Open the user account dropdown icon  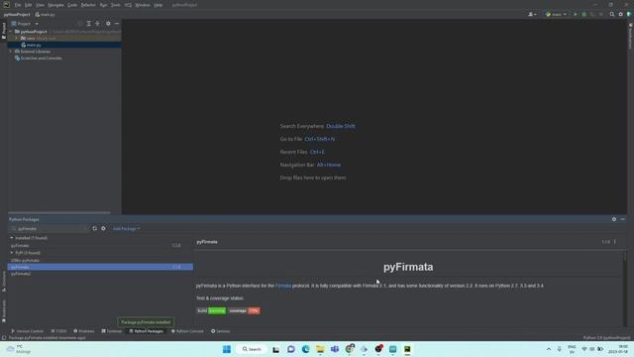[x=532, y=14]
